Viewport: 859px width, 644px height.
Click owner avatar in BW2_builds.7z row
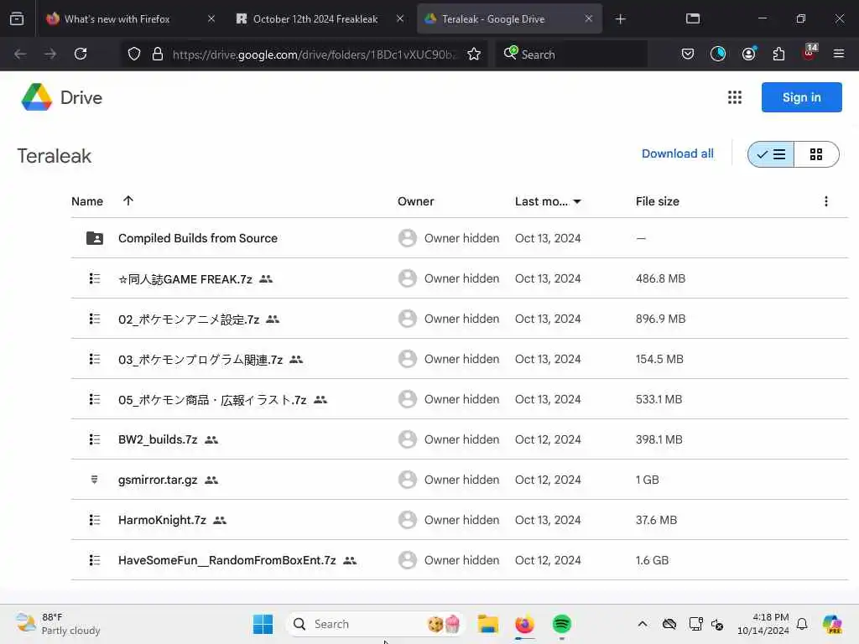407,439
